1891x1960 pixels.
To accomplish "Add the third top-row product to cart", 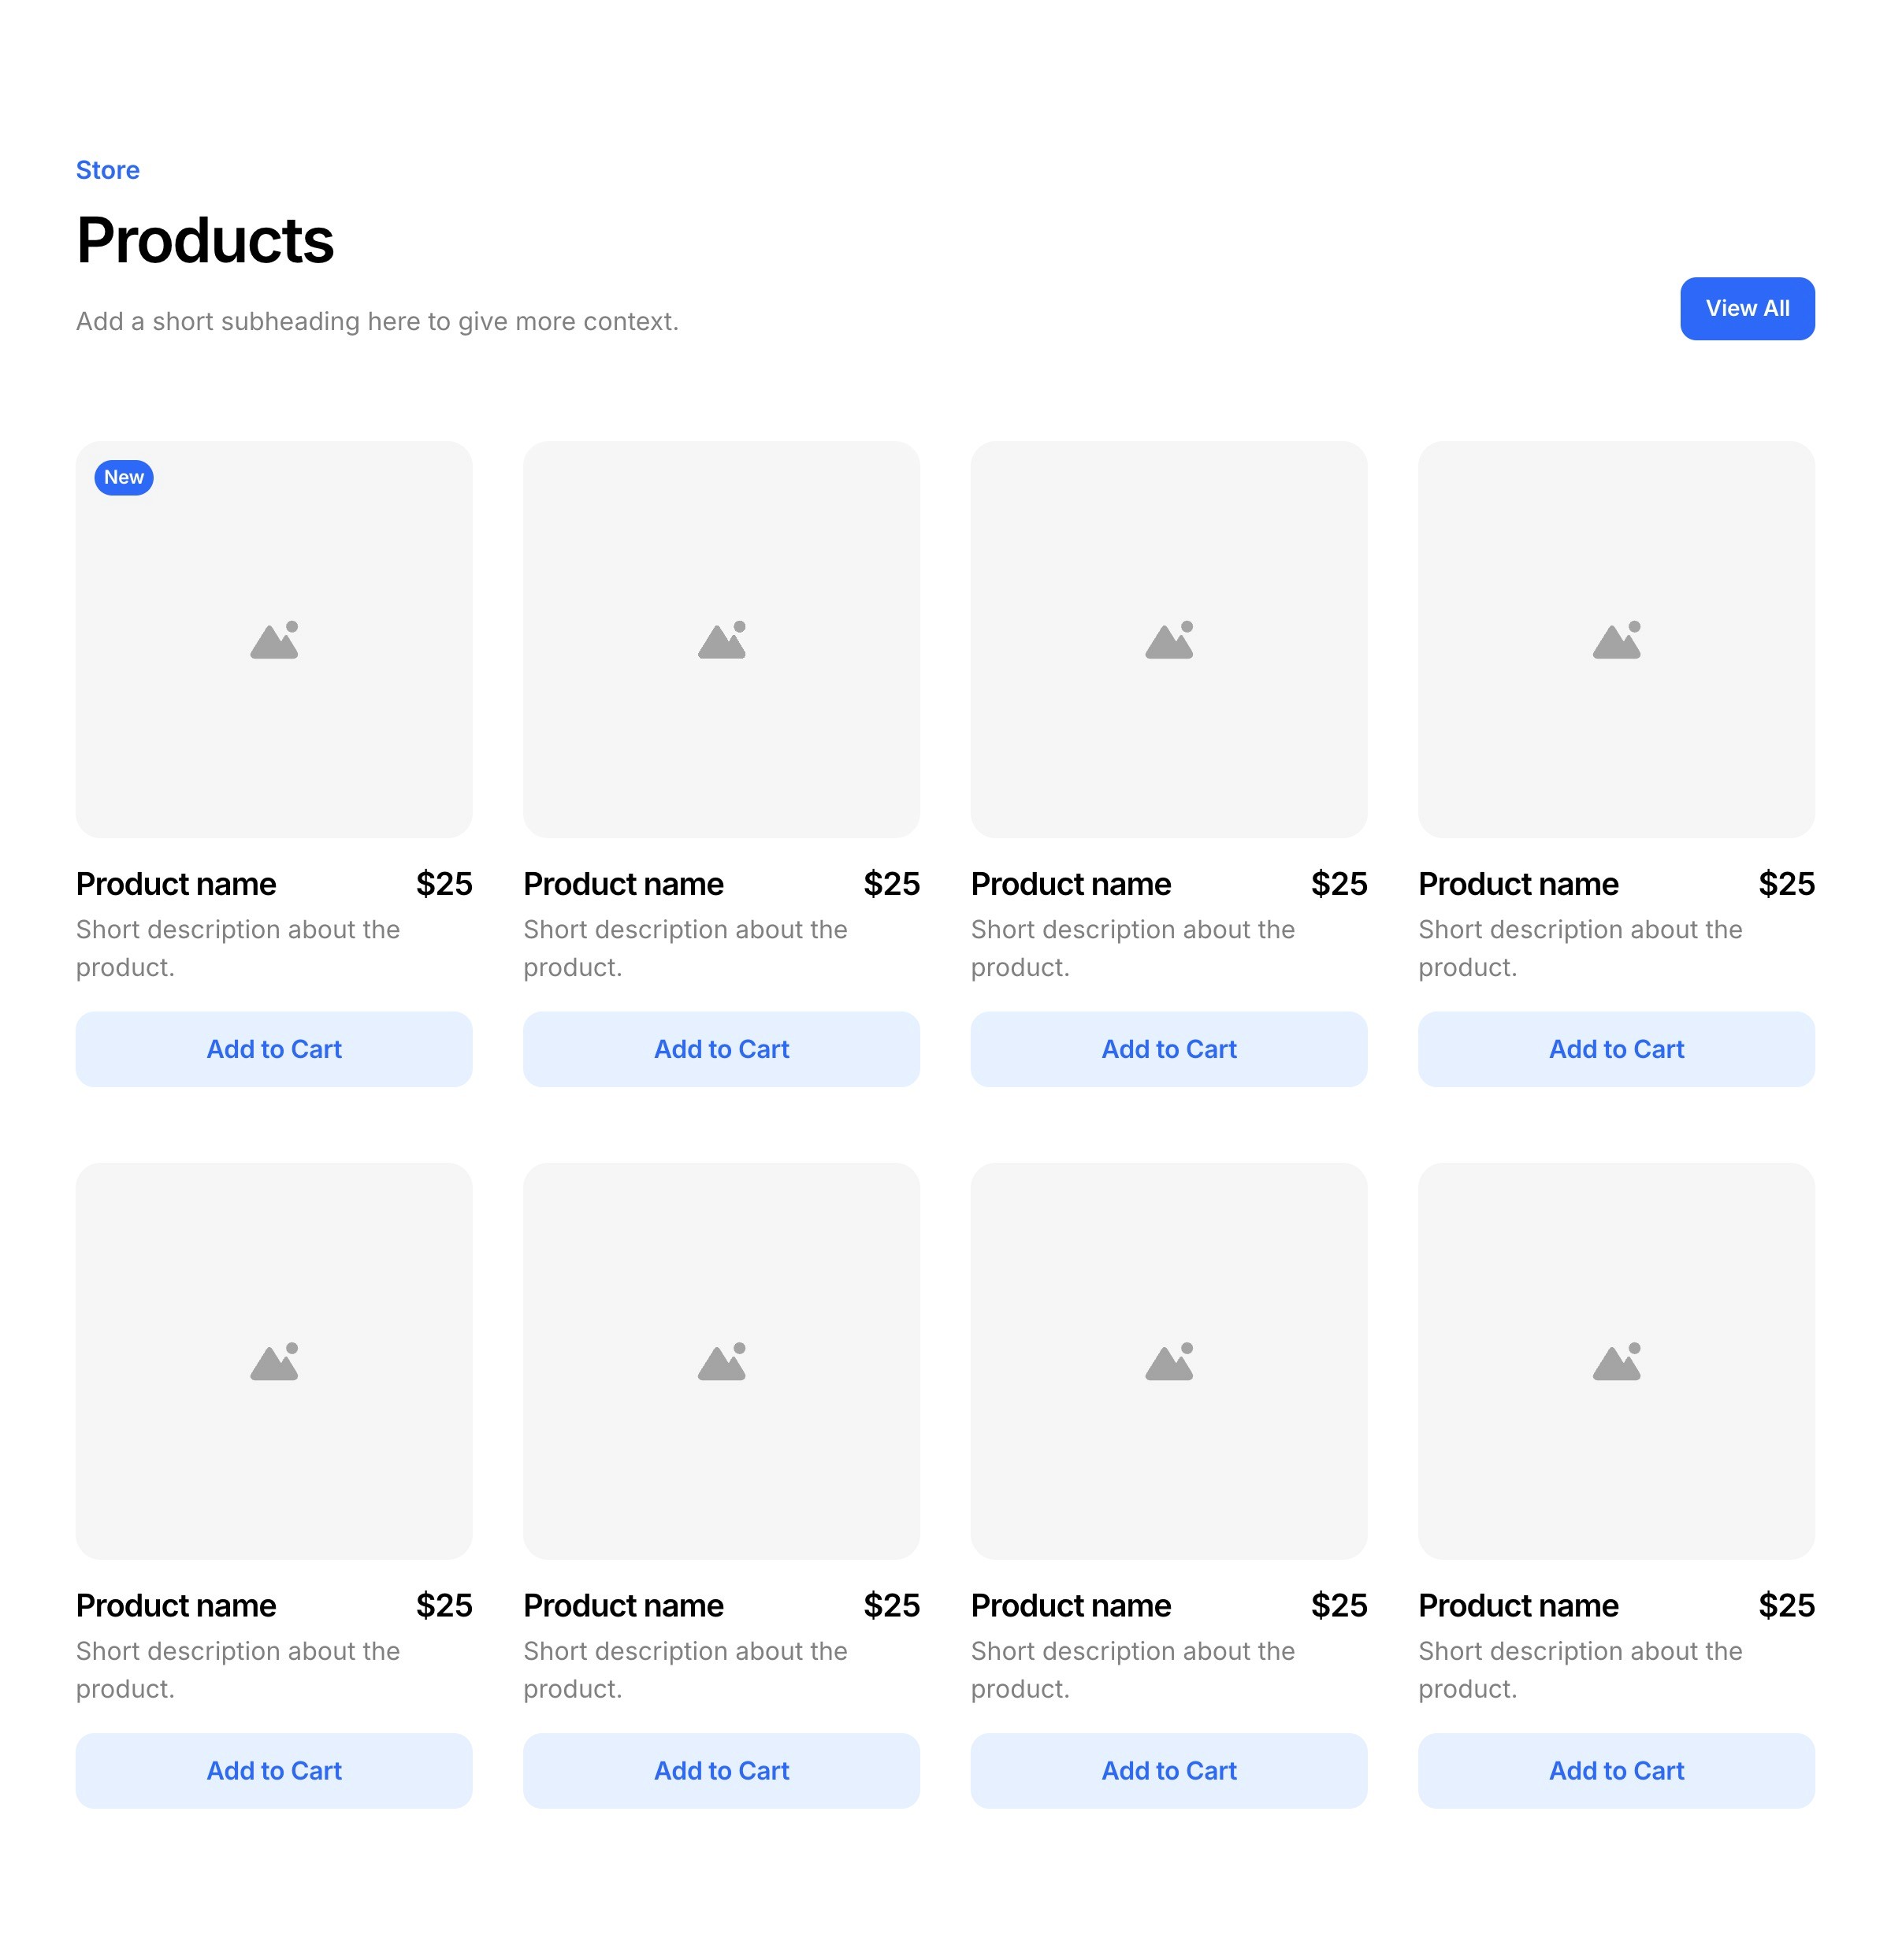I will point(1168,1049).
